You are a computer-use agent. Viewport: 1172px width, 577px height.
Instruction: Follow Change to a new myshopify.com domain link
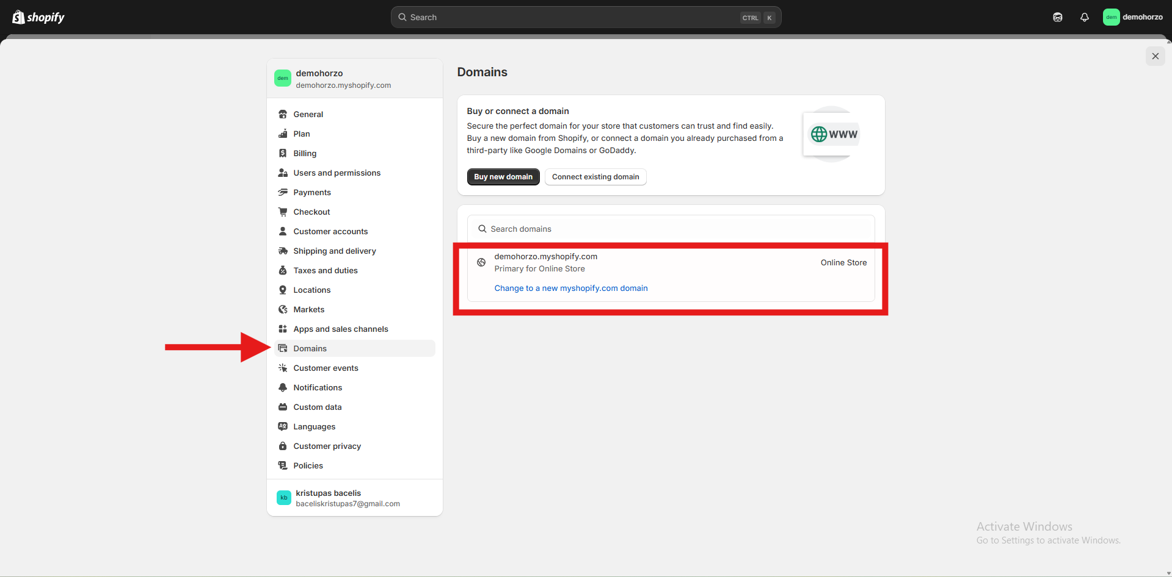pos(570,288)
